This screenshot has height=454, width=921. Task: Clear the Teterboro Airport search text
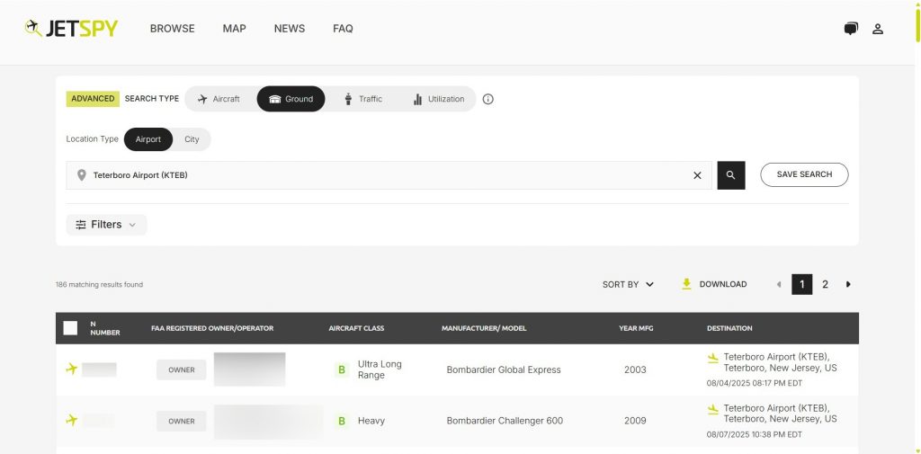[x=697, y=175]
